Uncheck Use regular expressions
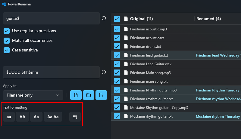The image size is (241, 139). coord(7,31)
